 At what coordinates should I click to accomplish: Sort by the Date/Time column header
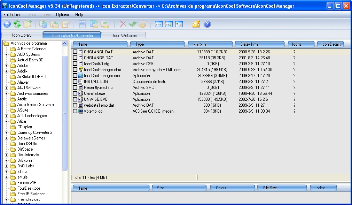(259, 44)
